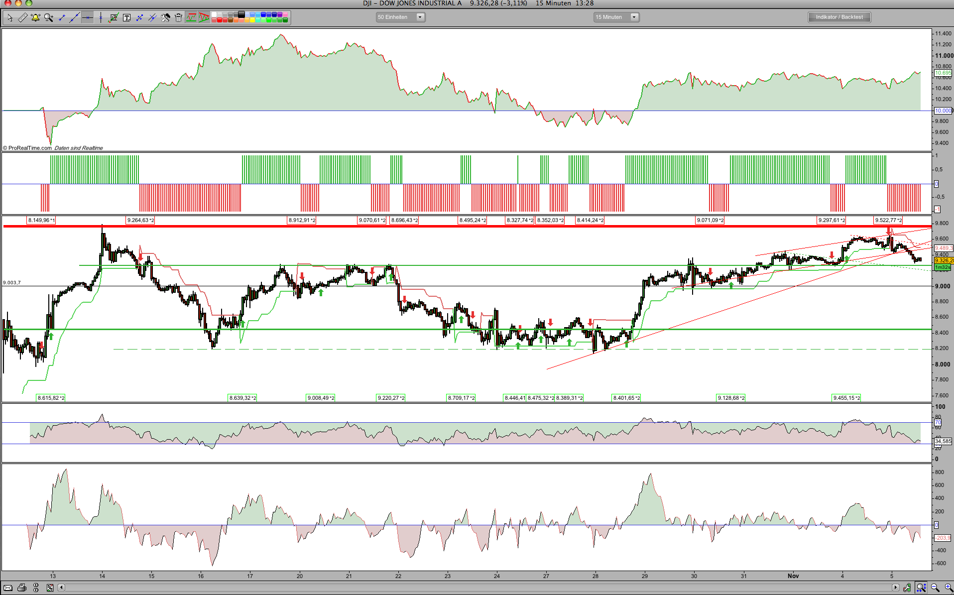954x595 pixels.
Task: Select the parallel lines channel tool
Action: [x=152, y=18]
